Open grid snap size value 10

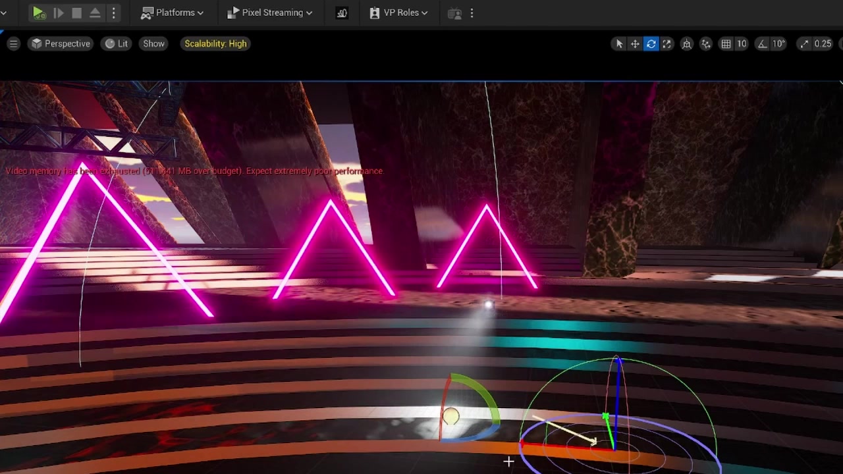pyautogui.click(x=742, y=43)
